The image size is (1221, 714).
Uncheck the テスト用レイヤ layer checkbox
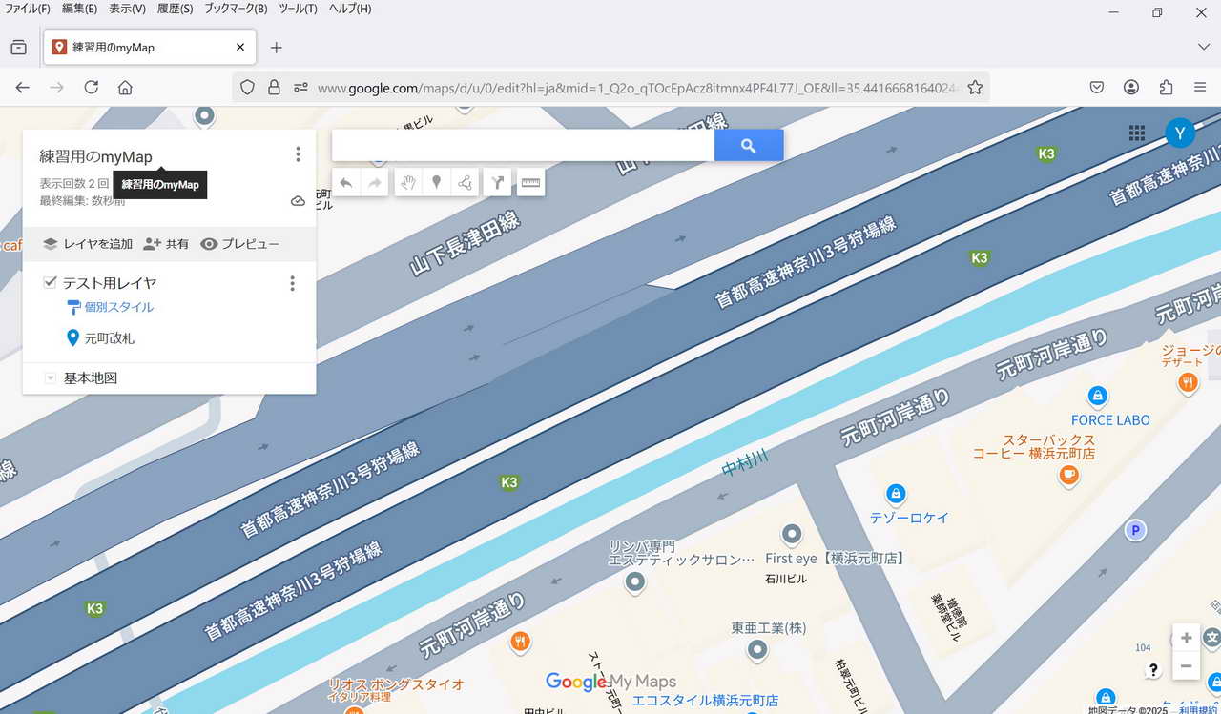[x=51, y=283]
